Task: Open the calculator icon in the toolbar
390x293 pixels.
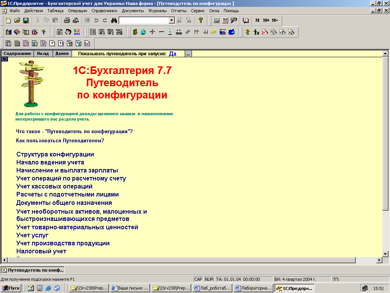Action: click(216, 21)
